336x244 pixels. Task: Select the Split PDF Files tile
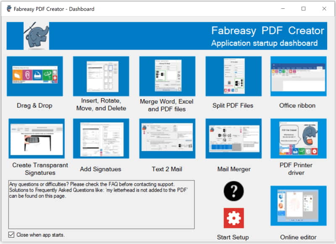[x=234, y=76]
